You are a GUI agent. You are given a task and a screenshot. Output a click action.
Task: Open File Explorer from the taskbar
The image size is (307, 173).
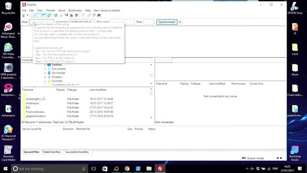pos(149,169)
